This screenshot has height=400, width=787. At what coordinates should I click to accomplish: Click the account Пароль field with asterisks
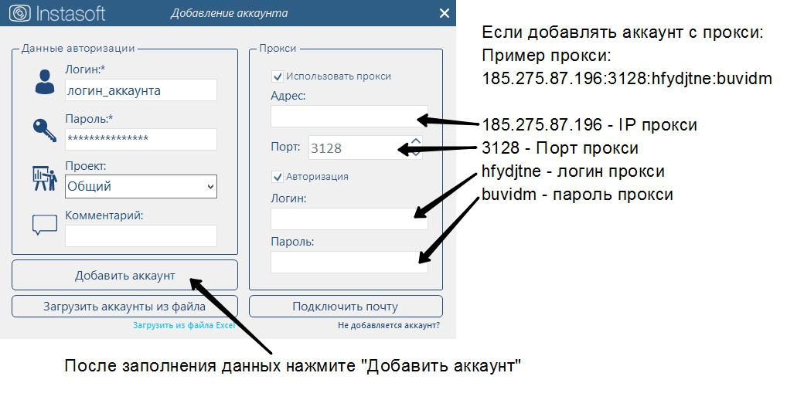[141, 139]
